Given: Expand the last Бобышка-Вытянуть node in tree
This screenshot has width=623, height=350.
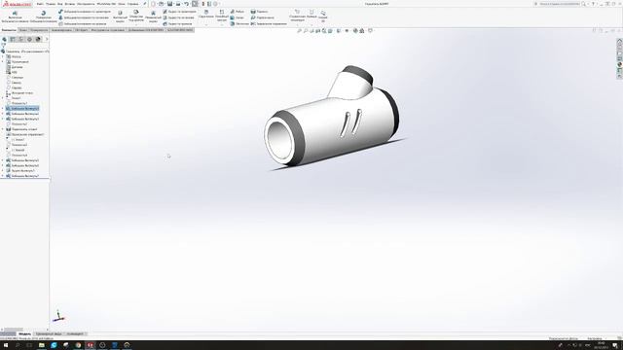Looking at the screenshot, I should pos(3,176).
